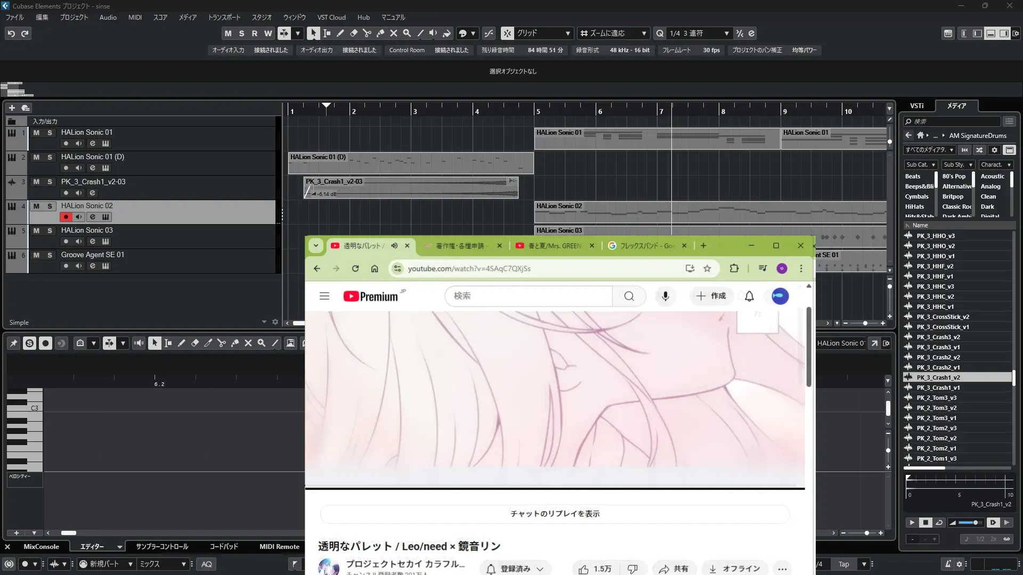Viewport: 1023px width, 575px height.
Task: Select the Glue tool in the top toolbar
Action: pos(380,33)
